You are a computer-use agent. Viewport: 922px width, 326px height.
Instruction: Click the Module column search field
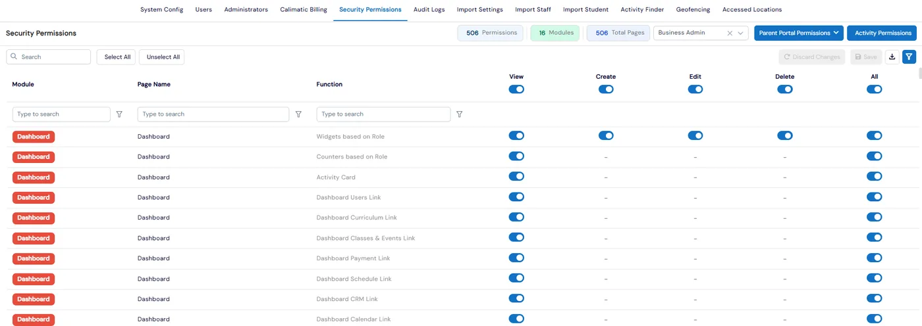(61, 114)
